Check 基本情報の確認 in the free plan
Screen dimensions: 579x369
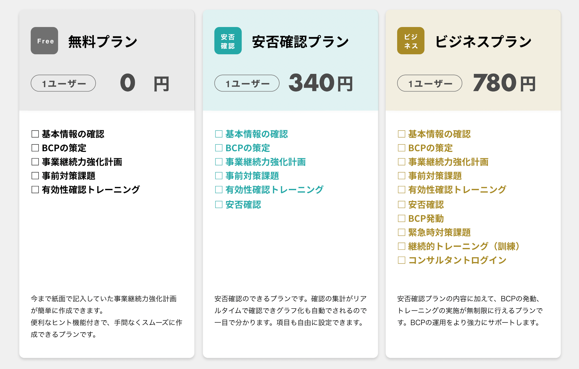click(35, 134)
